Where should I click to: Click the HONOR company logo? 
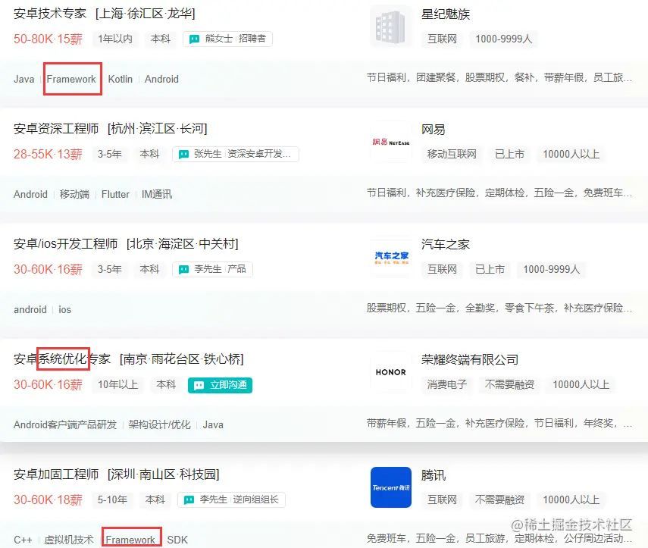click(390, 371)
